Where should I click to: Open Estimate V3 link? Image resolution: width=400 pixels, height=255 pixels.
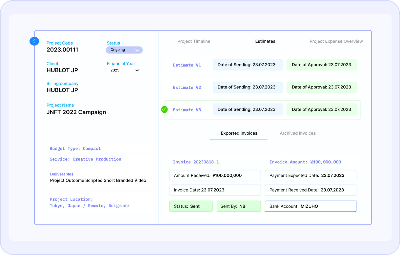click(187, 110)
